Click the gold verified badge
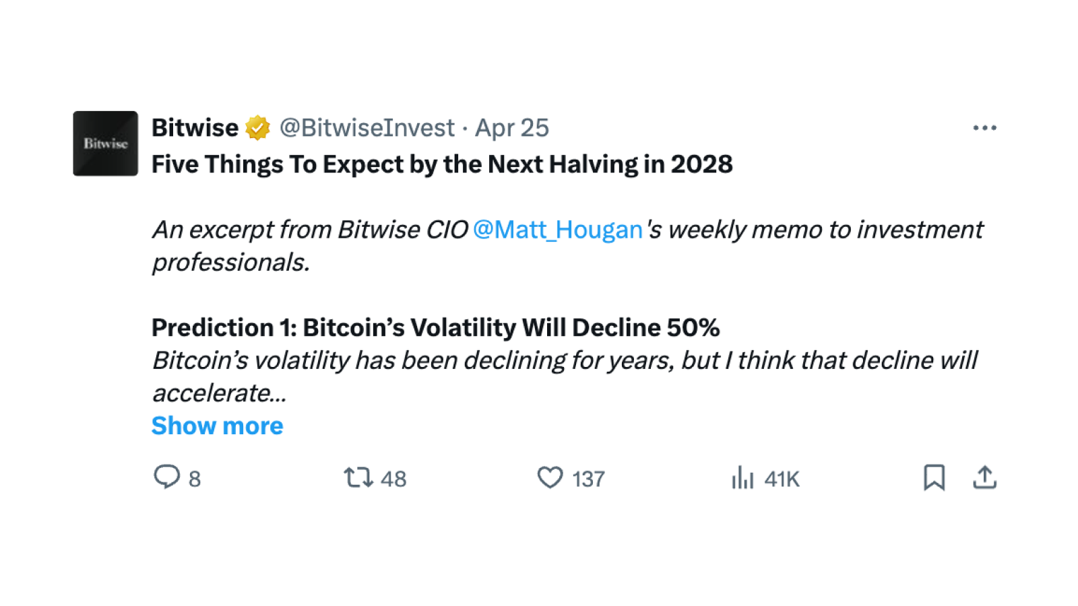The width and height of the screenshot is (1078, 606). (257, 128)
